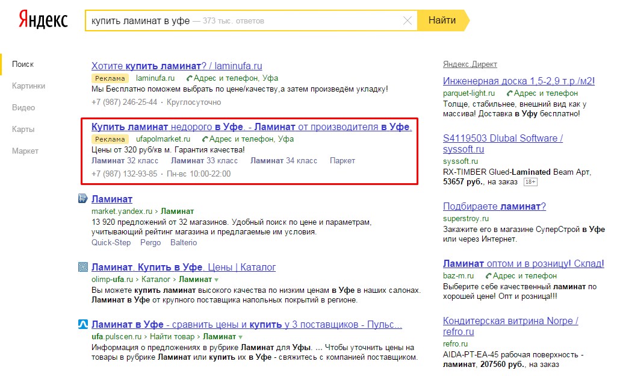This screenshot has height=376, width=617.
Task: Open 'Кондитерская витрина Norpe / refro.ru' ad
Action: click(510, 326)
